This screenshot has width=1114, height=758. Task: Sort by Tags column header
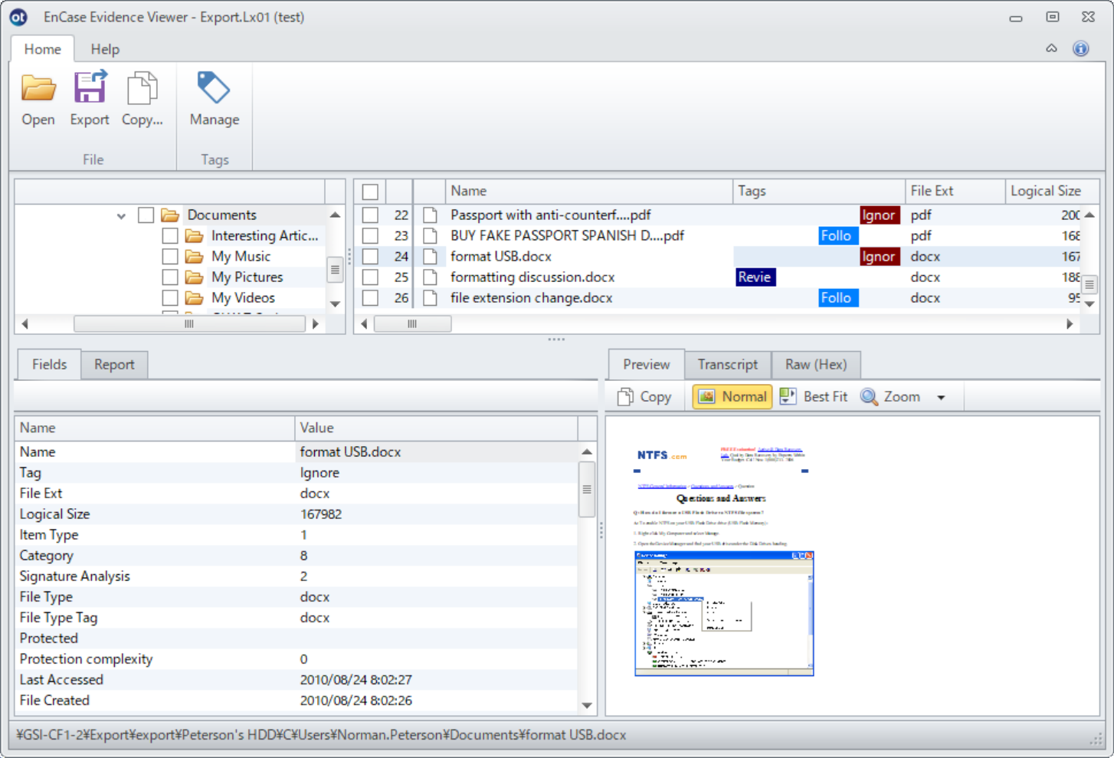click(819, 191)
